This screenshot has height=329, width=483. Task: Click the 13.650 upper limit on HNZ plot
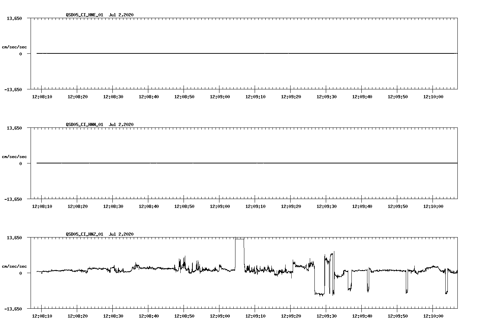click(15, 237)
